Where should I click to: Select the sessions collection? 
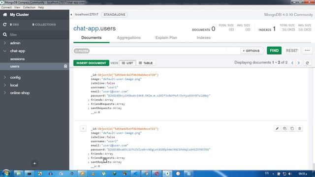[18, 59]
